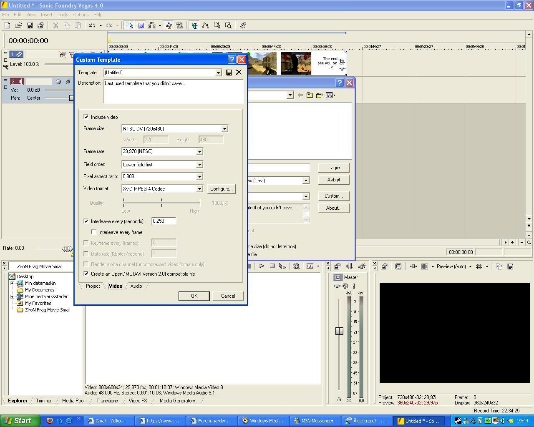
Task: Create new folder in Save dialog
Action: click(320, 95)
